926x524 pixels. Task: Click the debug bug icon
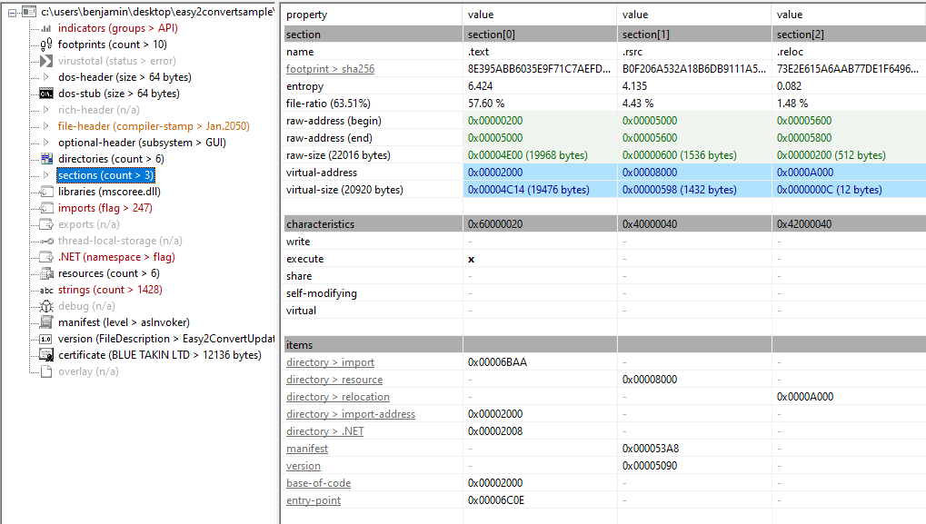[x=46, y=306]
